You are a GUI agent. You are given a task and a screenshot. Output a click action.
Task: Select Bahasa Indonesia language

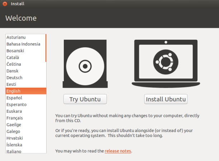click(25, 44)
